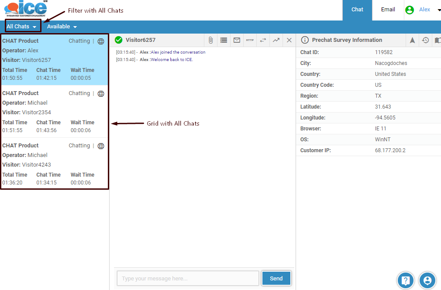The height and width of the screenshot is (290, 441).
Task: Select the Visitor2354 chat in the list
Action: (54, 112)
